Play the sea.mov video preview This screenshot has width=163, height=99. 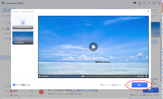coord(93,47)
